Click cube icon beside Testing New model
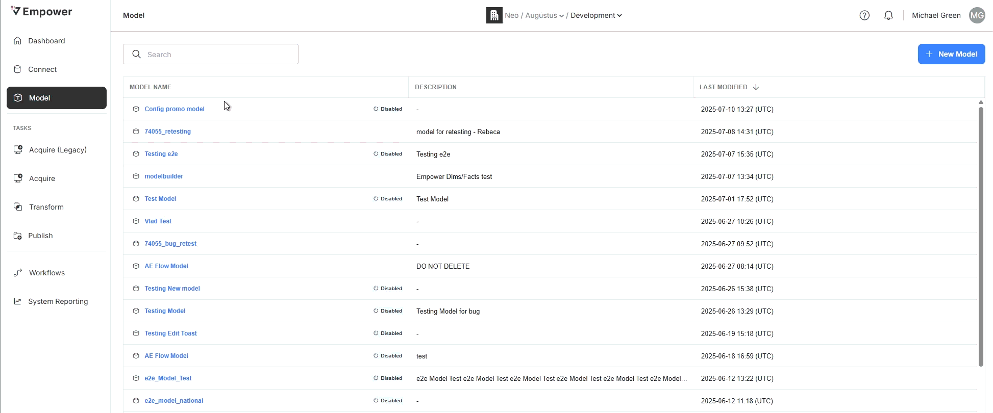Viewport: 993px width, 413px height. pos(136,289)
